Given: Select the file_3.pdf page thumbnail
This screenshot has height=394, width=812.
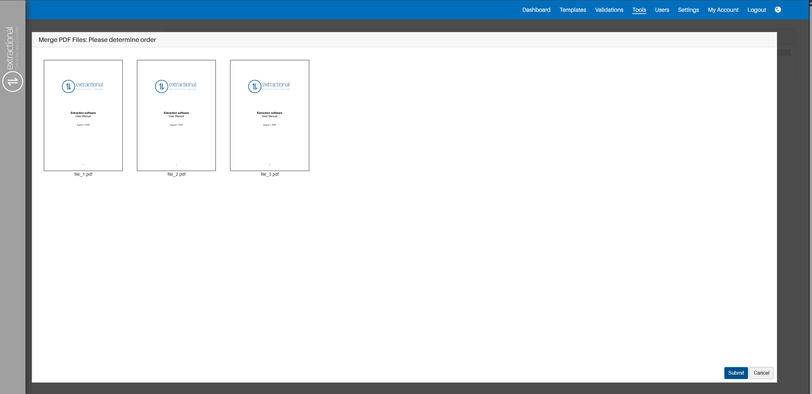Looking at the screenshot, I should pyautogui.click(x=270, y=115).
